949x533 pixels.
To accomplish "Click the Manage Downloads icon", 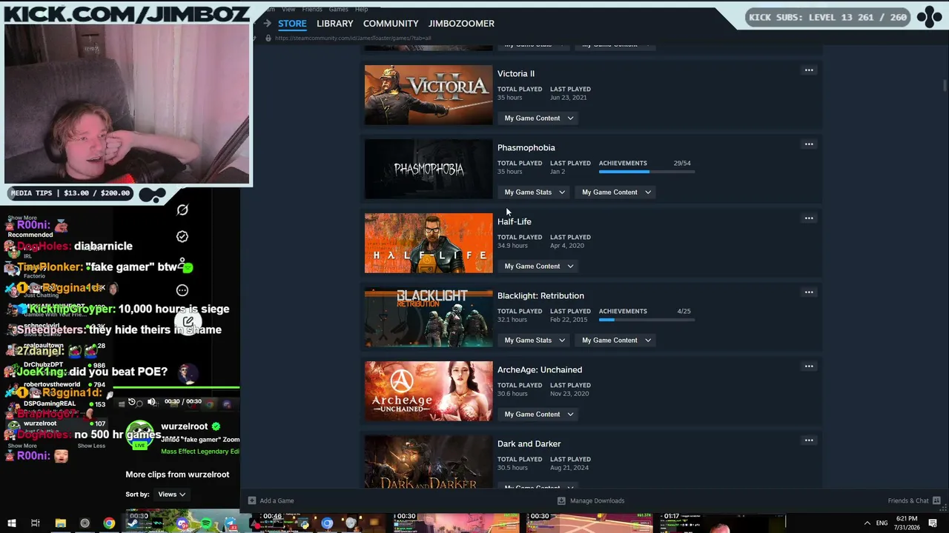I will click(561, 500).
